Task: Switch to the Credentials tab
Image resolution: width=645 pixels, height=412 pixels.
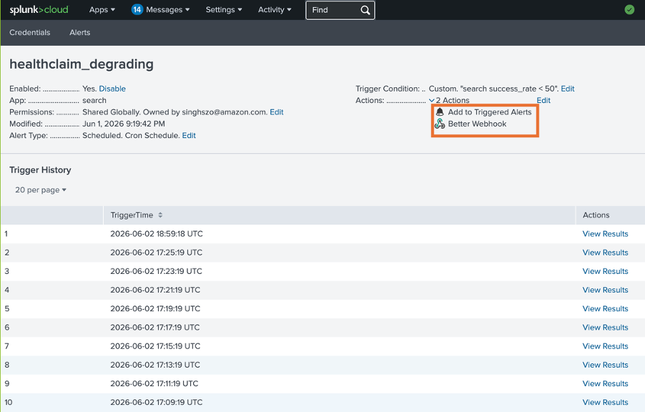Action: [x=29, y=32]
